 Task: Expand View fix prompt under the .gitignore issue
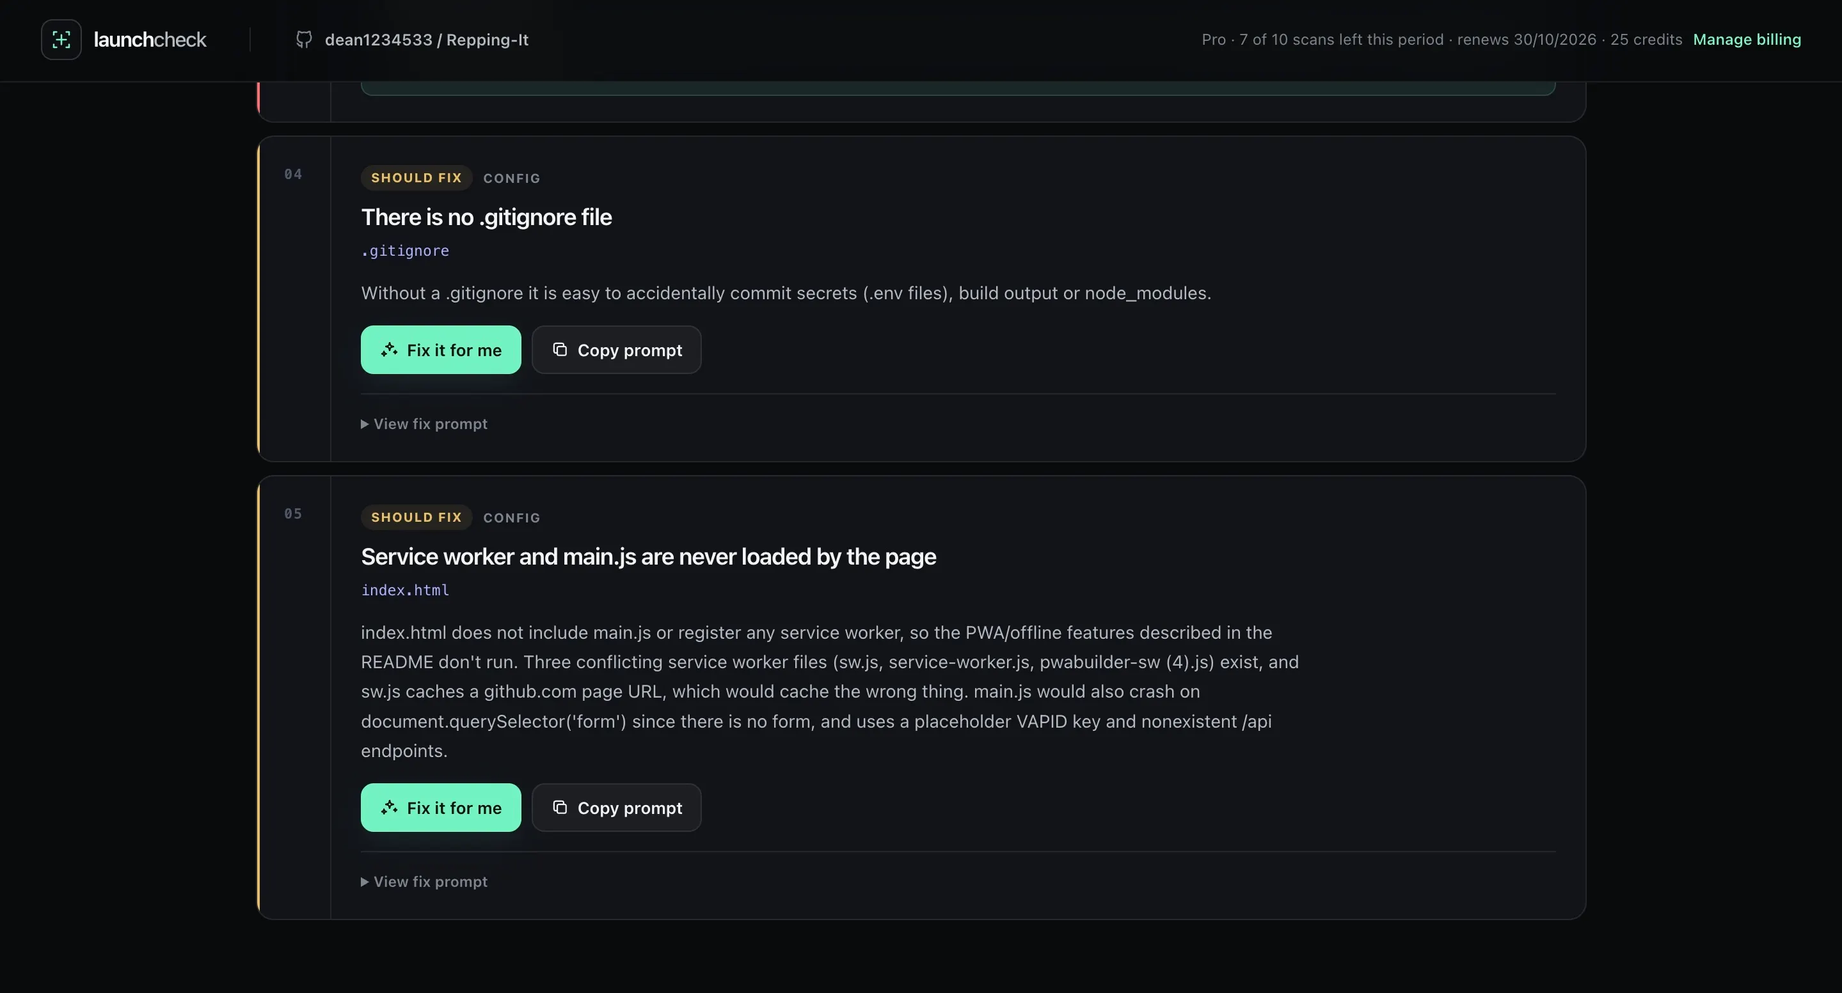424,424
